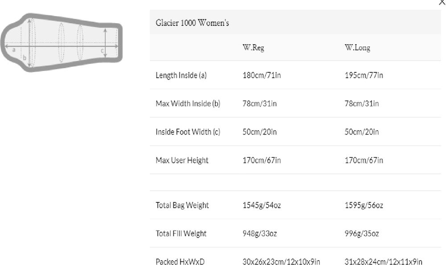
Task: Click the 1545g/54oz bag weight value
Action: click(x=262, y=206)
